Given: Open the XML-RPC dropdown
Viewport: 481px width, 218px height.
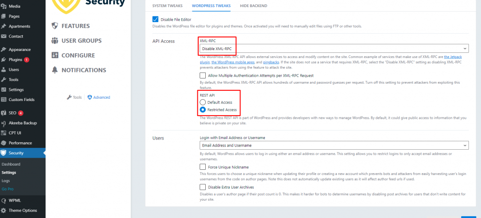Looking at the screenshot, I should click(x=334, y=49).
